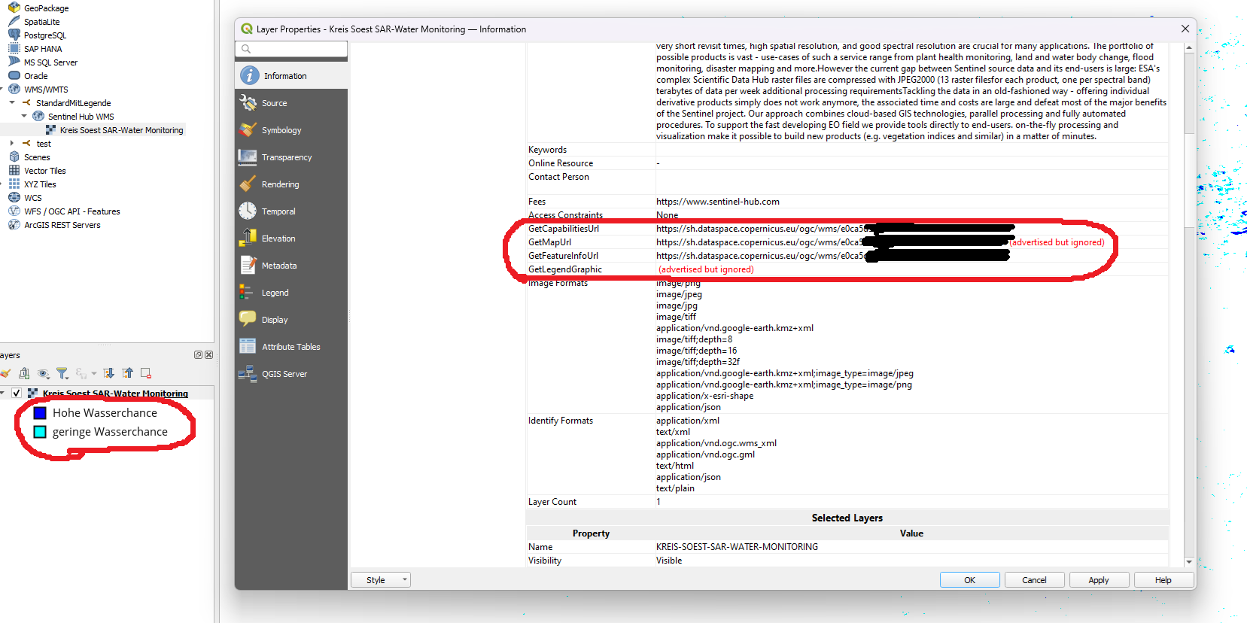Open the Transparency settings tab

tap(286, 157)
